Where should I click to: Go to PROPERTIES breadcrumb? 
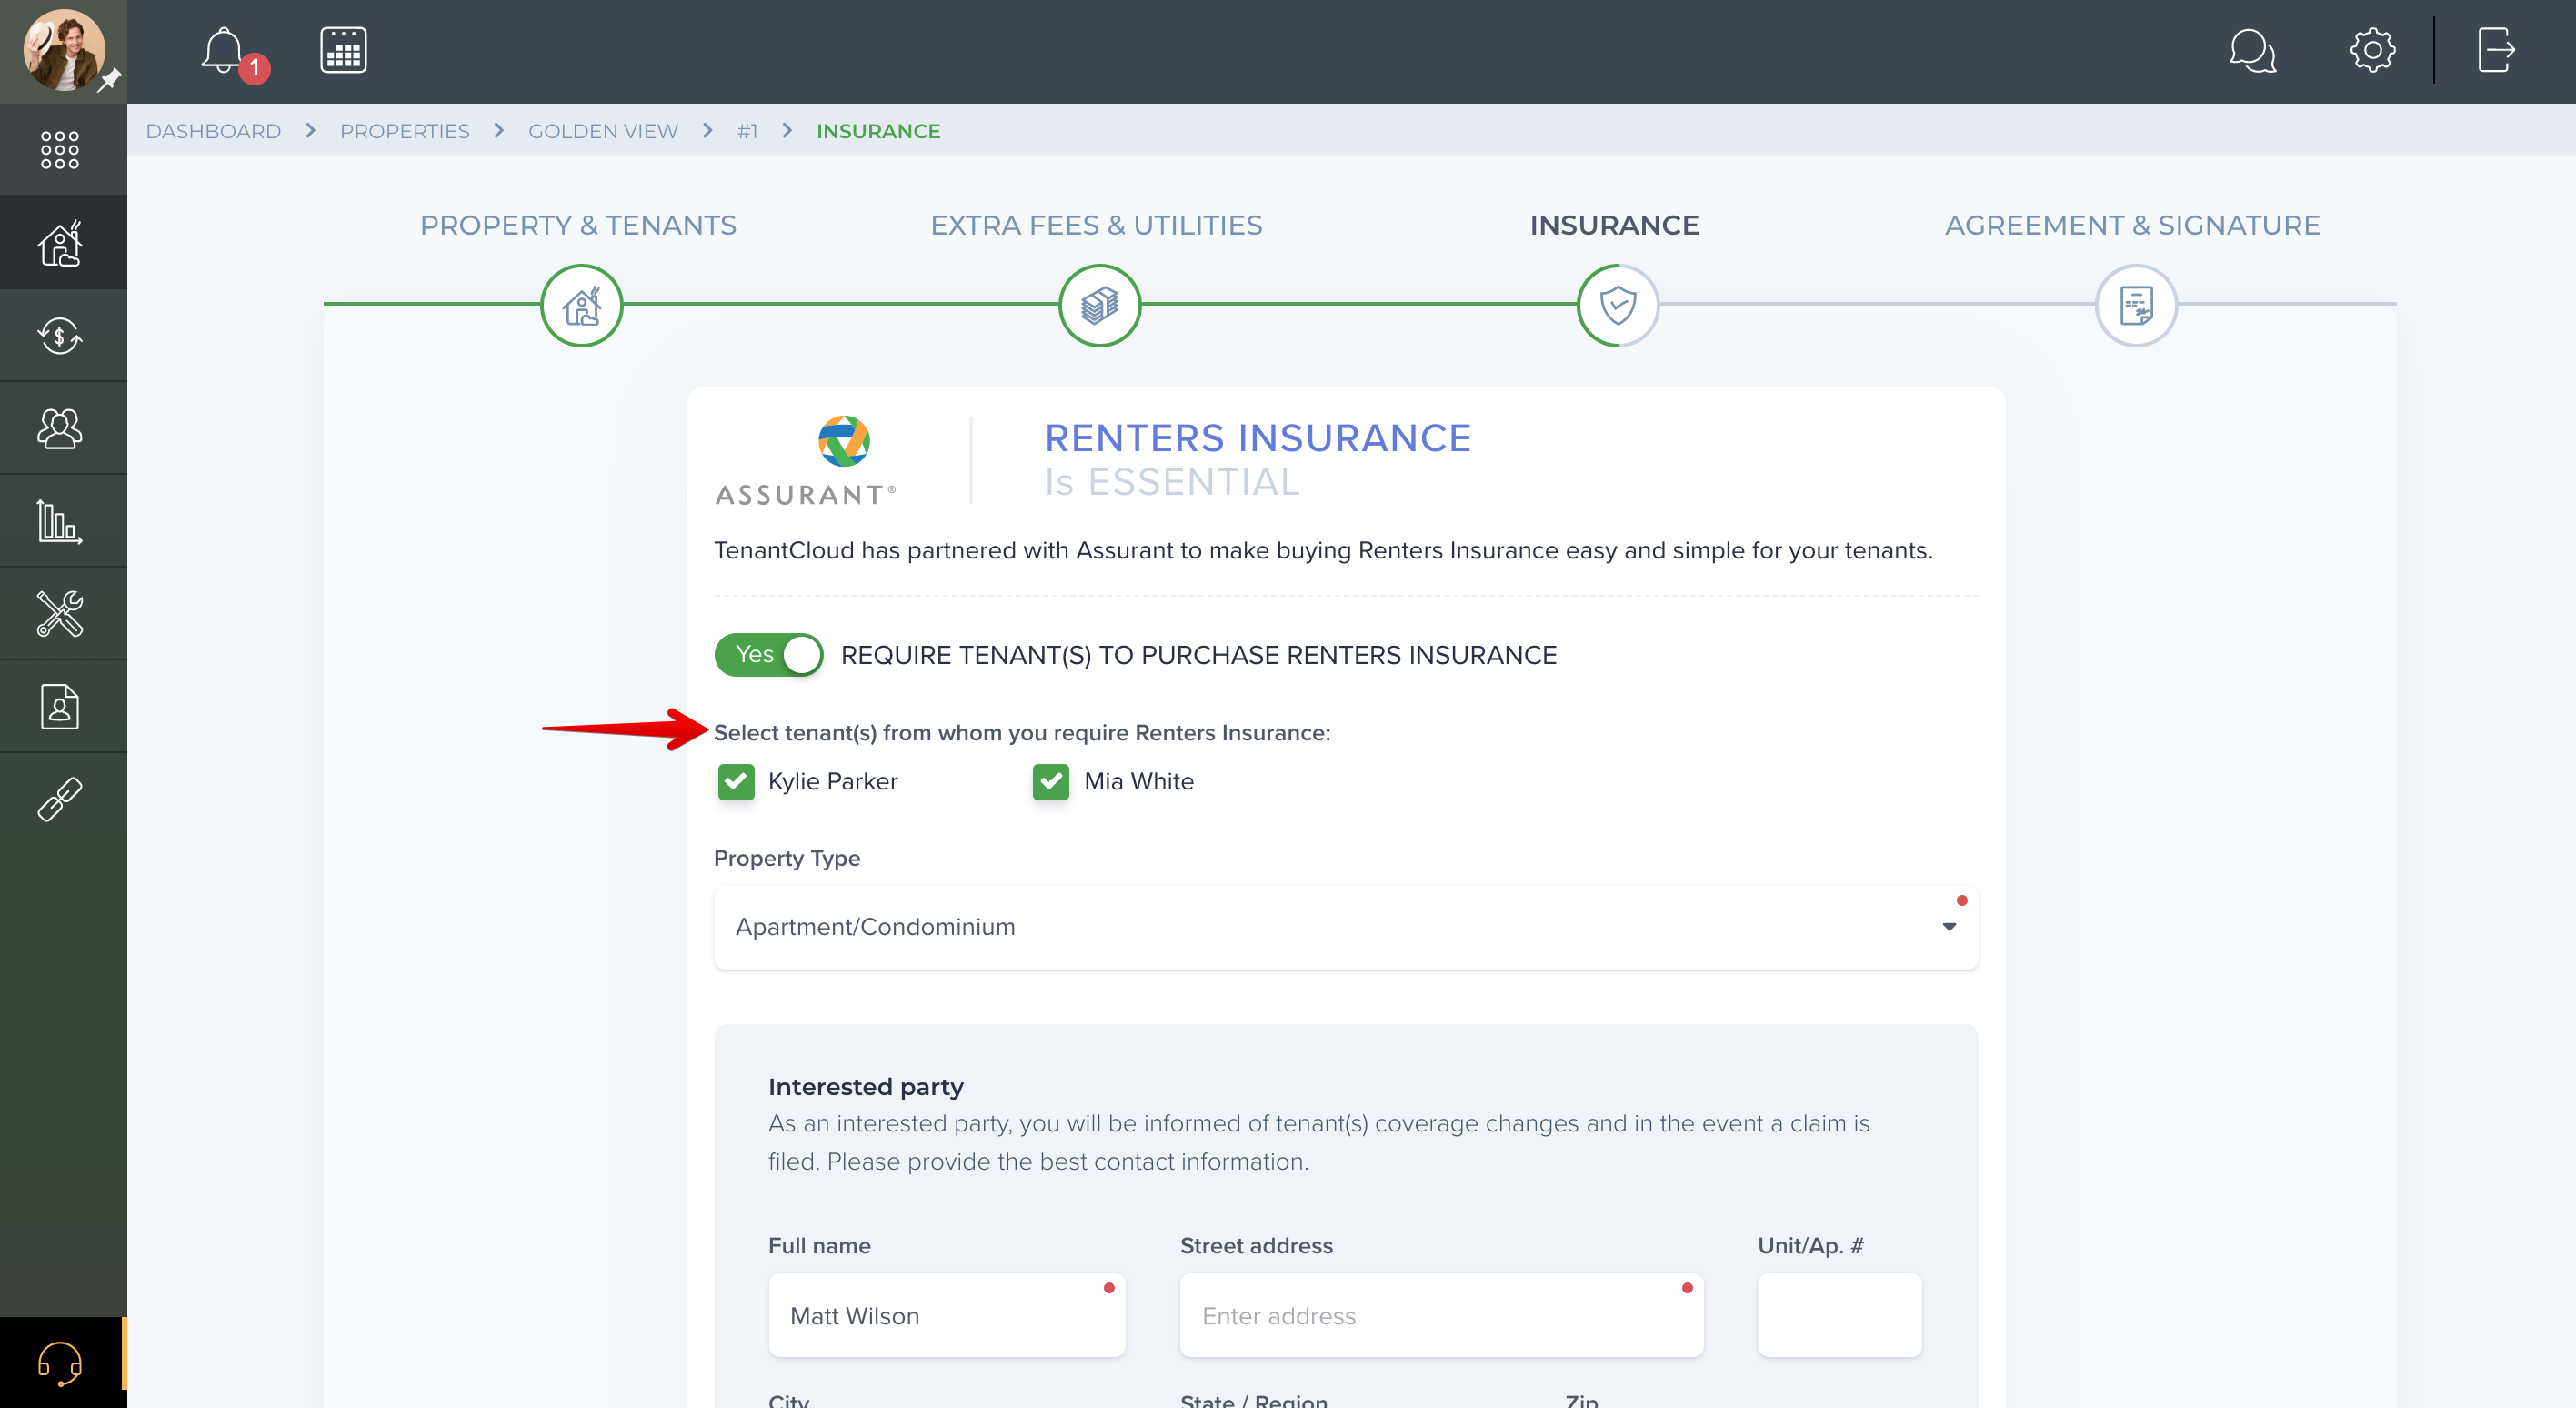[x=404, y=131]
